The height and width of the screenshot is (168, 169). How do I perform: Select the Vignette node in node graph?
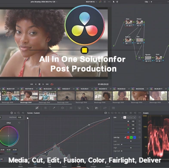click(148, 58)
